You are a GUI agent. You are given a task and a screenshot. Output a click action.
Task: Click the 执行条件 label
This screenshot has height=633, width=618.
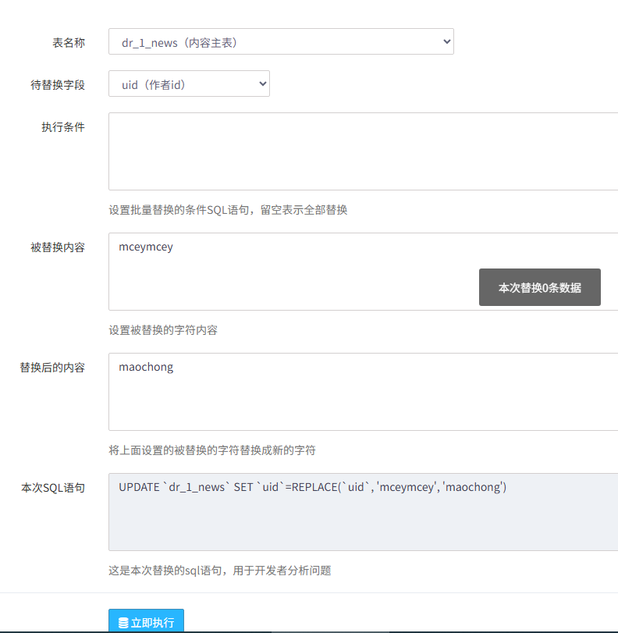pos(63,127)
